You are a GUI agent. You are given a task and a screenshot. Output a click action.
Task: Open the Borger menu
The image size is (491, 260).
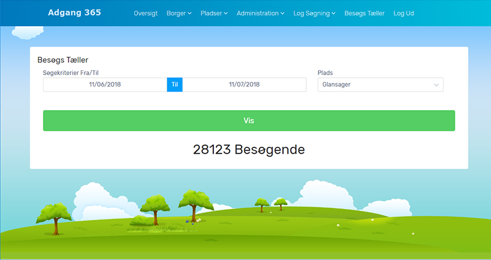point(179,13)
